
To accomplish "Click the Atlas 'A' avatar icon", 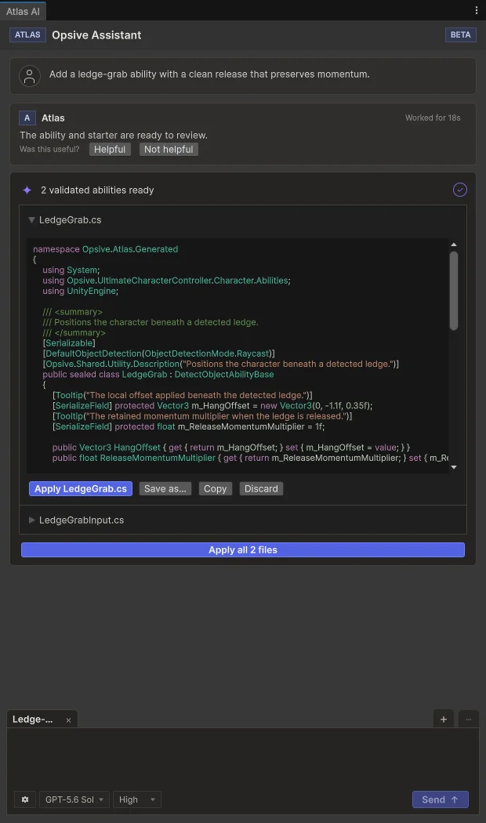I will pos(27,118).
